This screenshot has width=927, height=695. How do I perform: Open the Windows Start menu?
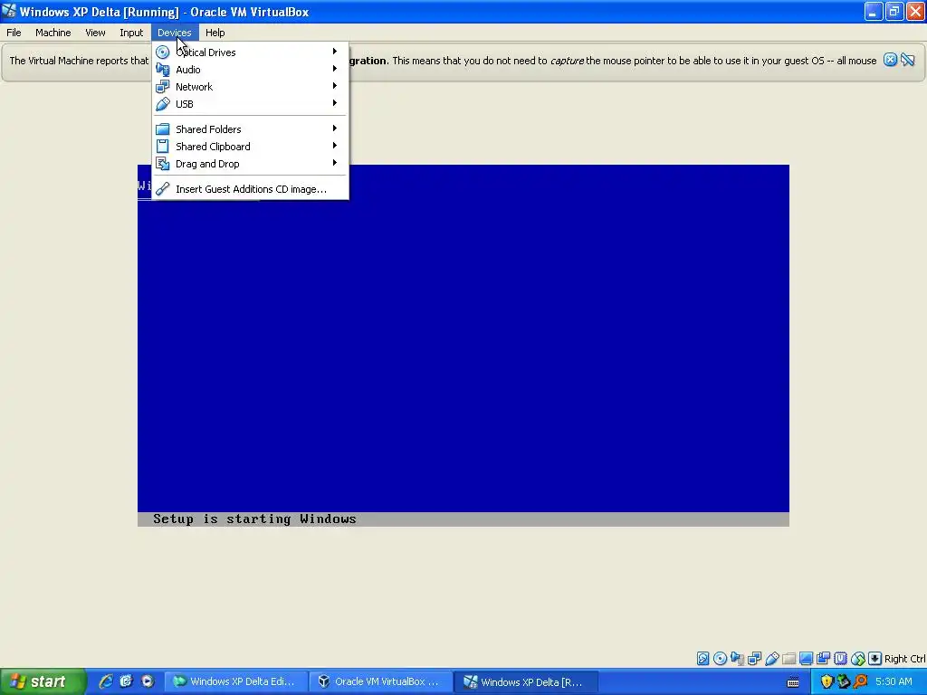(x=43, y=681)
